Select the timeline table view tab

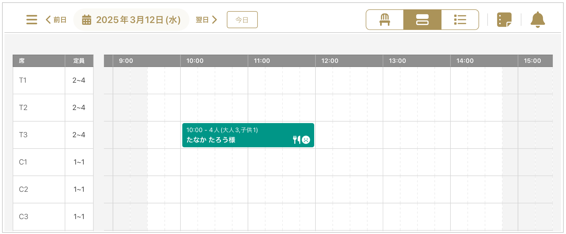coord(422,20)
